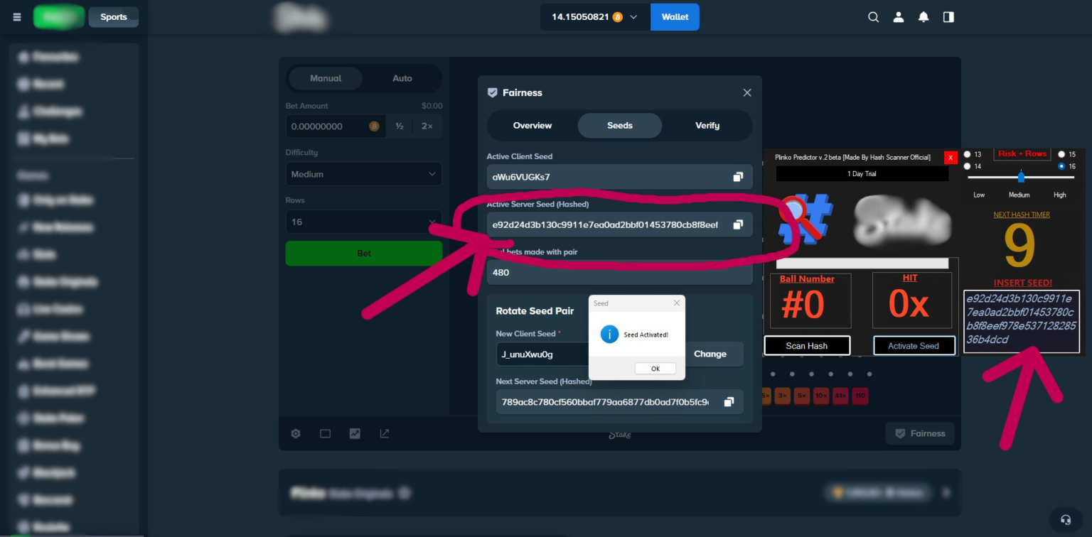
Task: Click the search magnifier icon in header
Action: pyautogui.click(x=873, y=17)
